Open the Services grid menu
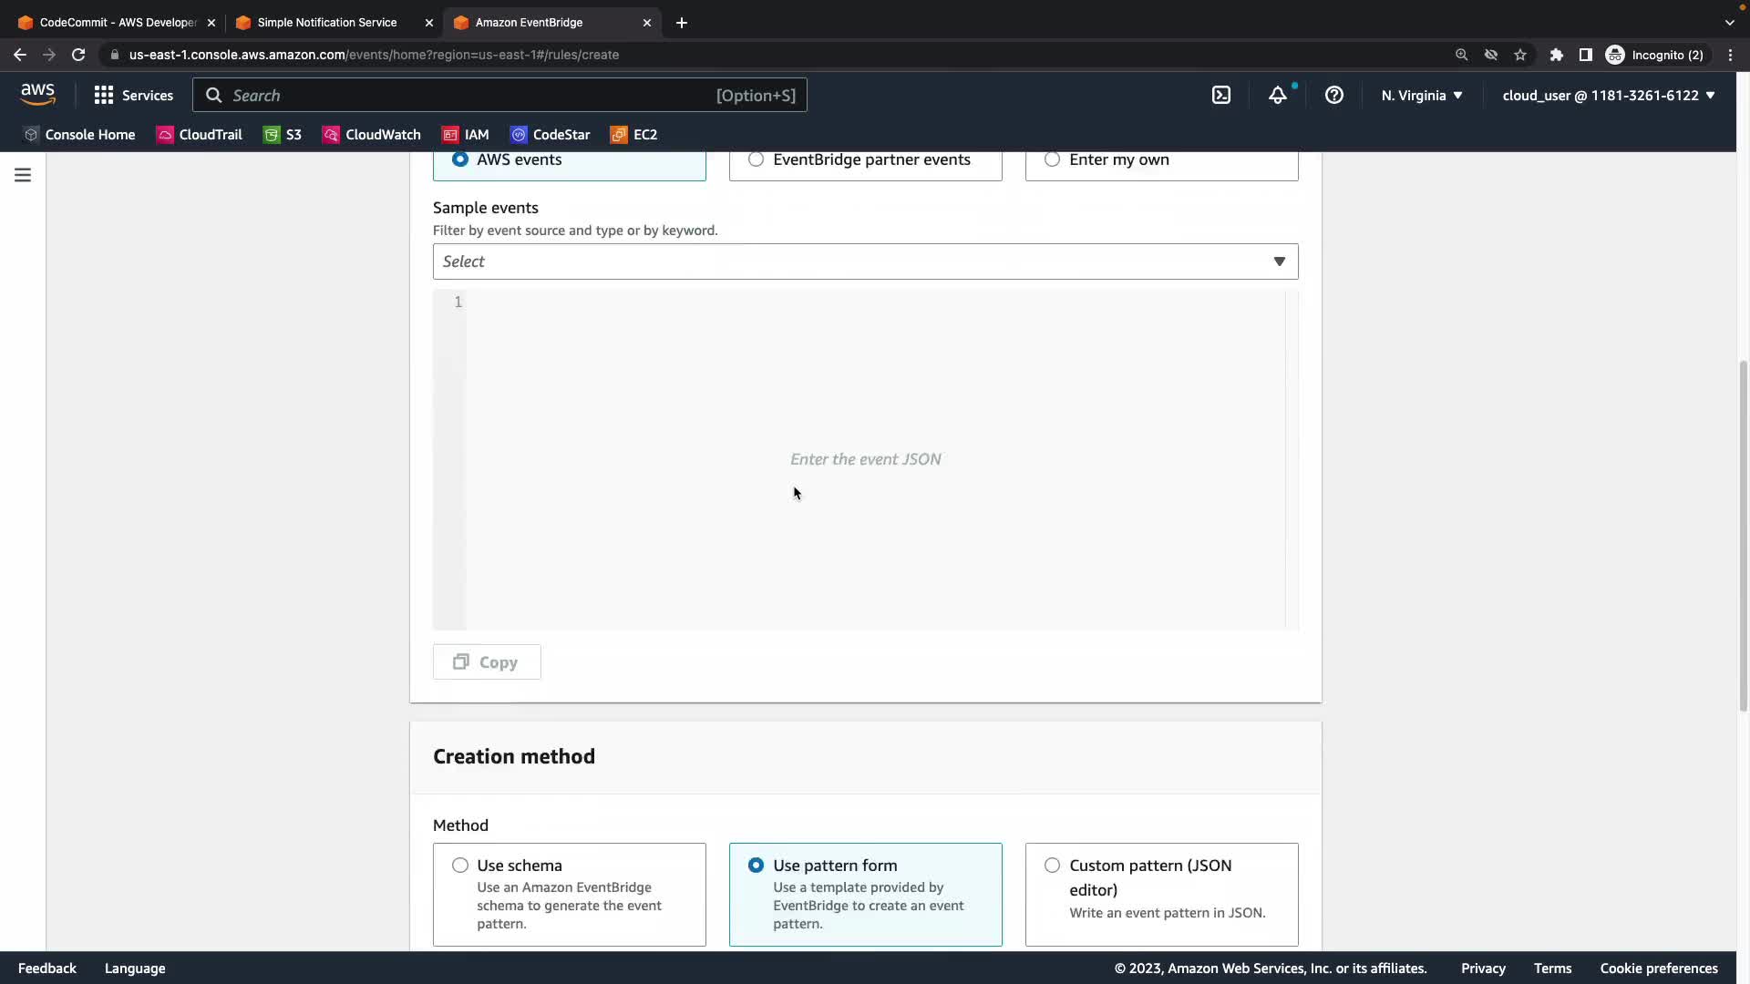 [x=133, y=95]
